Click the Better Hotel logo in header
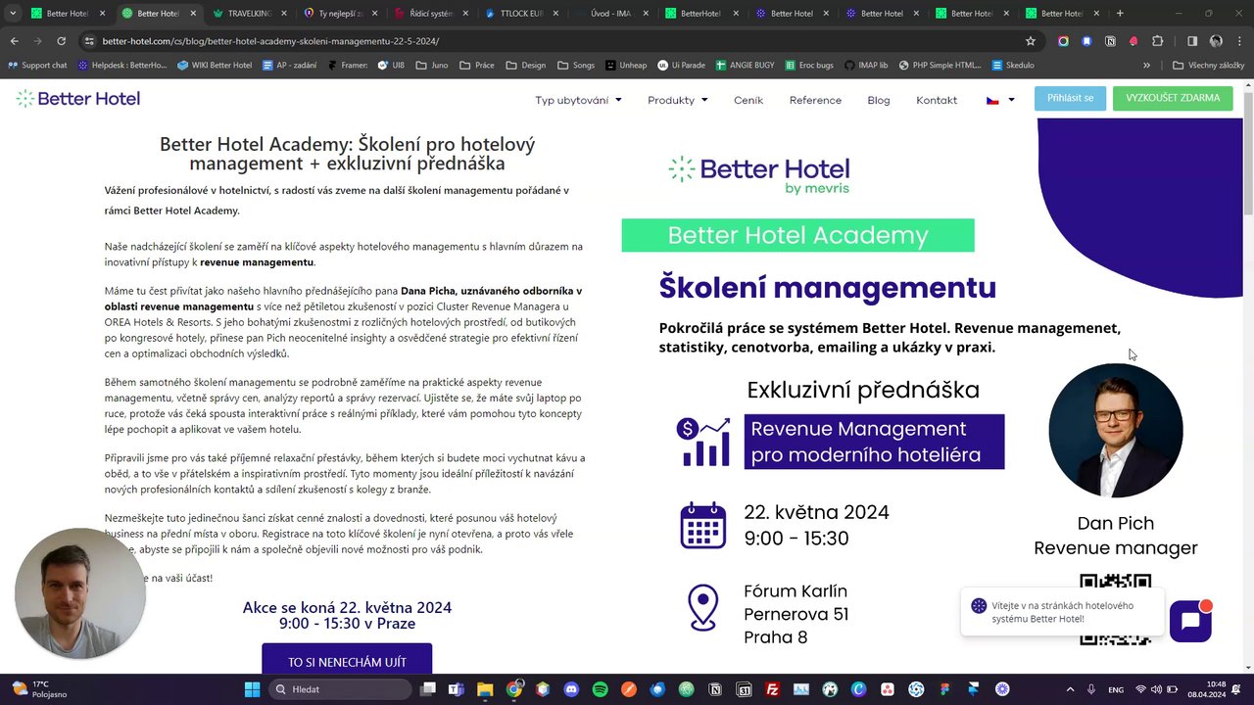The height and width of the screenshot is (705, 1254). point(78,98)
